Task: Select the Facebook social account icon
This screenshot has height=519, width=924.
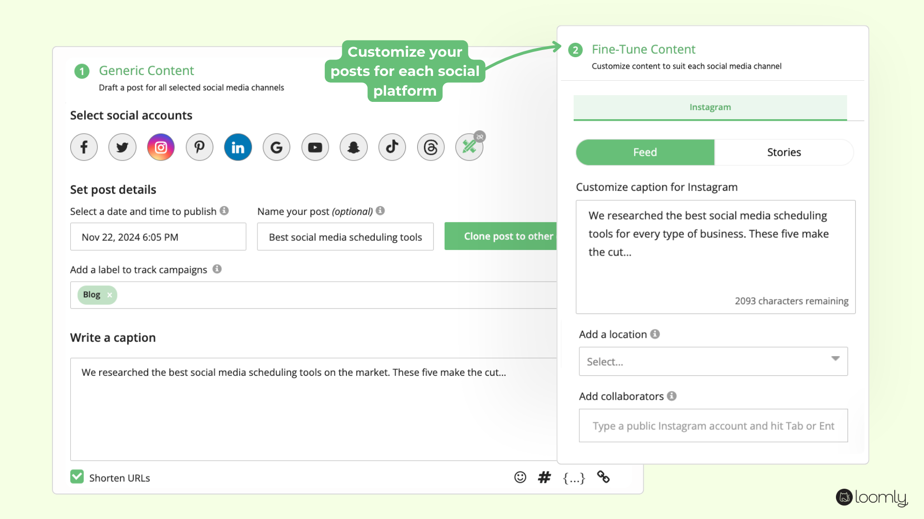Action: tap(84, 147)
